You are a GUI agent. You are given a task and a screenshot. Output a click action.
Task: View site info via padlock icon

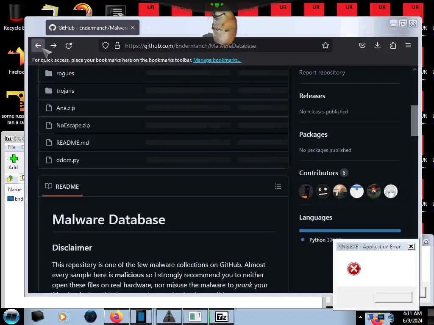click(117, 46)
